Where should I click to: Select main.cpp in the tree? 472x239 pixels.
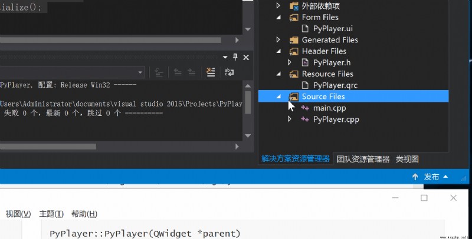[329, 108]
